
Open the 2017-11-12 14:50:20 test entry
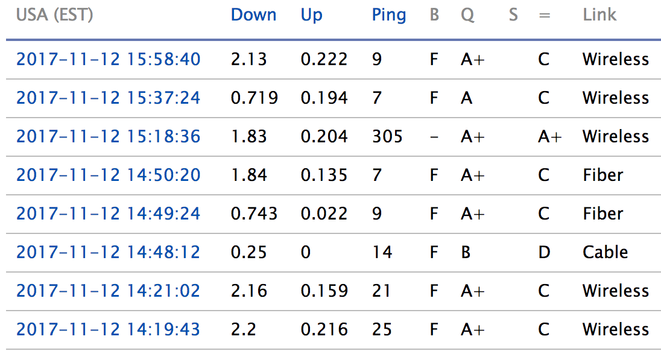tap(108, 175)
